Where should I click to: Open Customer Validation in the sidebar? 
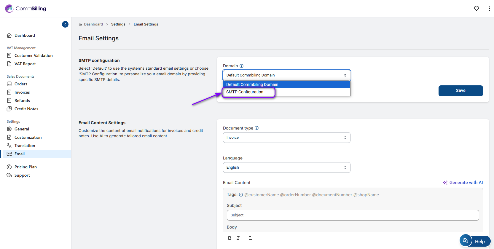(x=34, y=55)
